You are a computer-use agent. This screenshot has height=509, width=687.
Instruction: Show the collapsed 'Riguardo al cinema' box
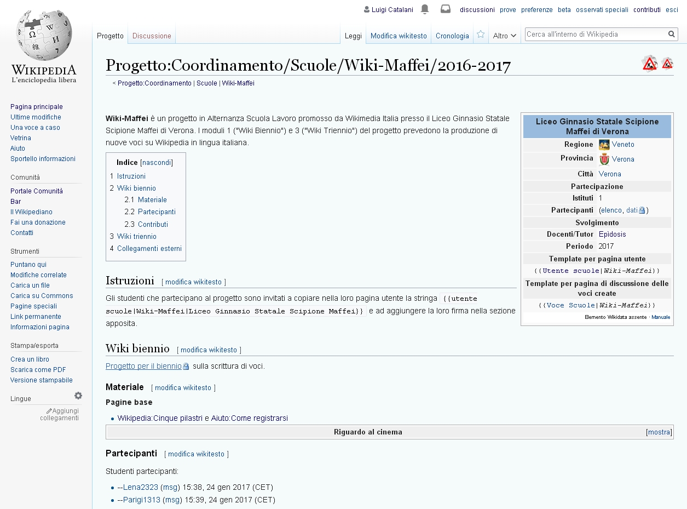click(x=659, y=432)
